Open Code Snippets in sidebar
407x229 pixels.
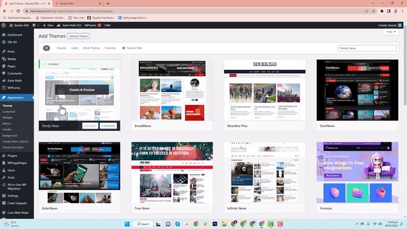(x=17, y=204)
